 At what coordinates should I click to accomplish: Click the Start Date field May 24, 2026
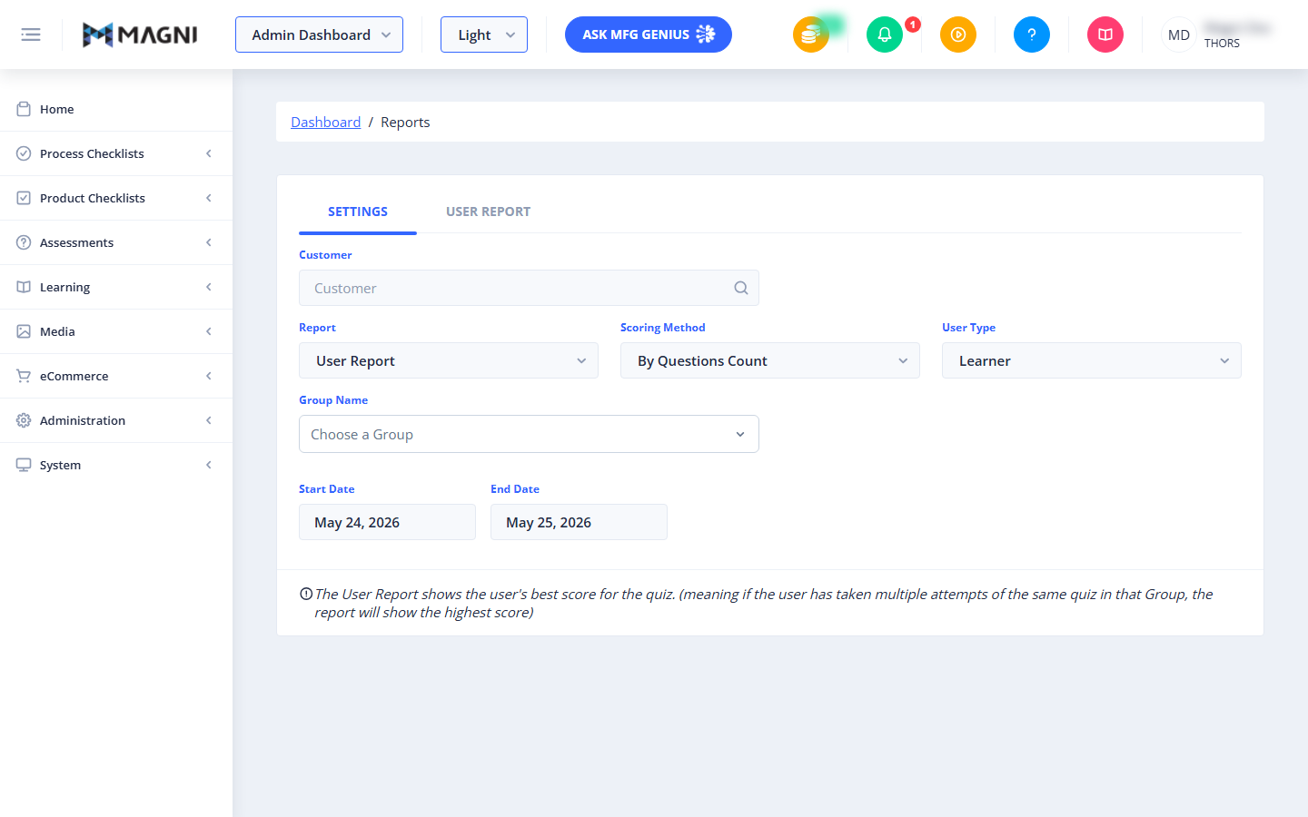387,522
